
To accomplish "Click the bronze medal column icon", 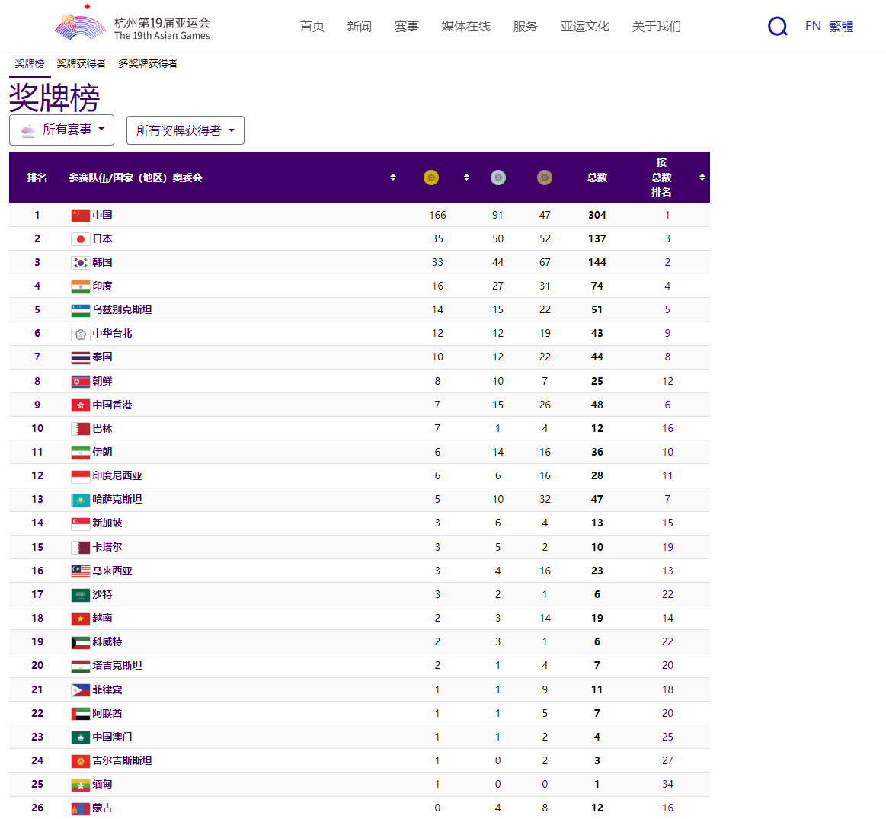I will click(x=544, y=178).
